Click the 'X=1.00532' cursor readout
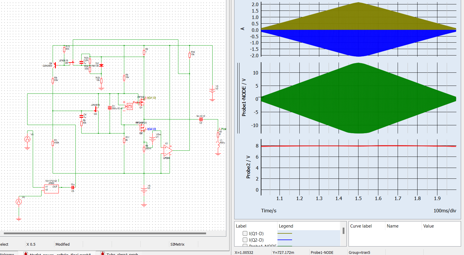The height and width of the screenshot is (255, 464). 244,253
